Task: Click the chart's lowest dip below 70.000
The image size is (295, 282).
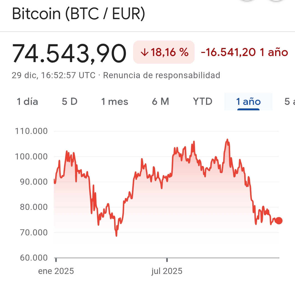Action: pyautogui.click(x=116, y=236)
